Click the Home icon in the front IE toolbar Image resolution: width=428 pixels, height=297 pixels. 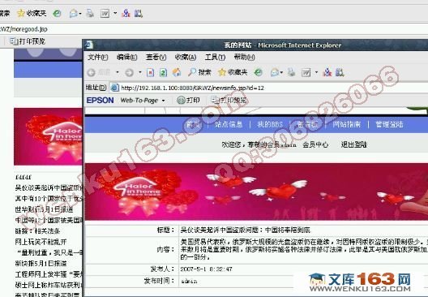pos(177,72)
